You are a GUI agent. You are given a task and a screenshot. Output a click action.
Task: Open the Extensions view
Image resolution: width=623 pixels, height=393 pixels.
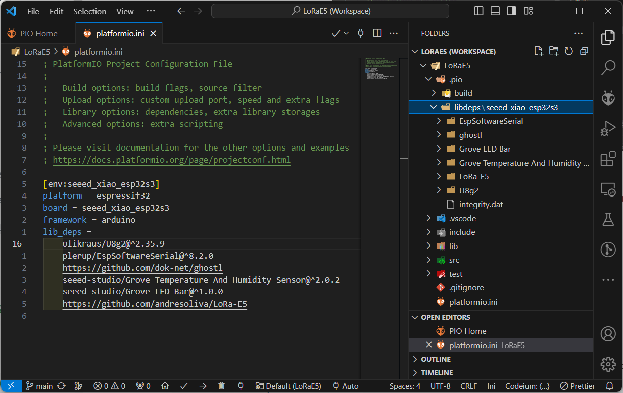click(x=608, y=159)
